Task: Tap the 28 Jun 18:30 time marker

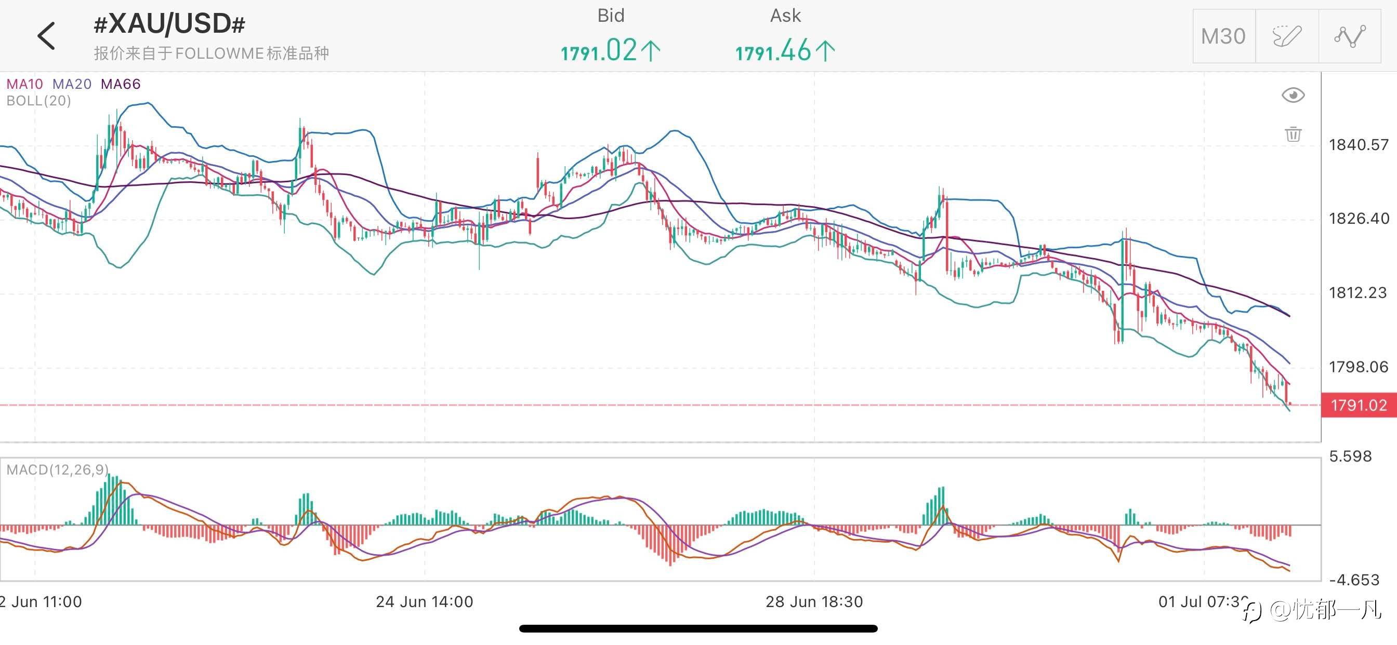Action: coord(813,602)
